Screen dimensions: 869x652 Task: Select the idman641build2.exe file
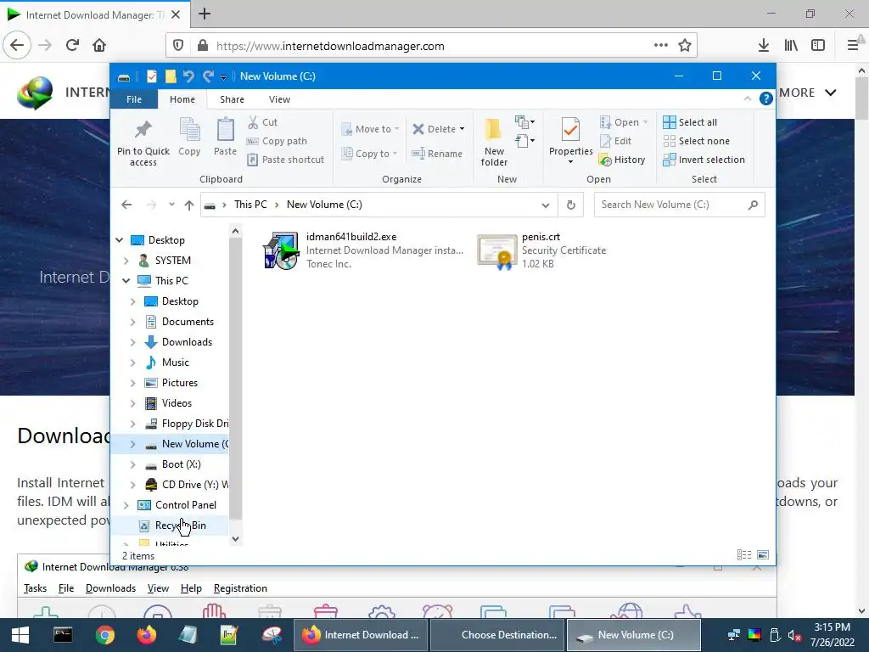364,250
